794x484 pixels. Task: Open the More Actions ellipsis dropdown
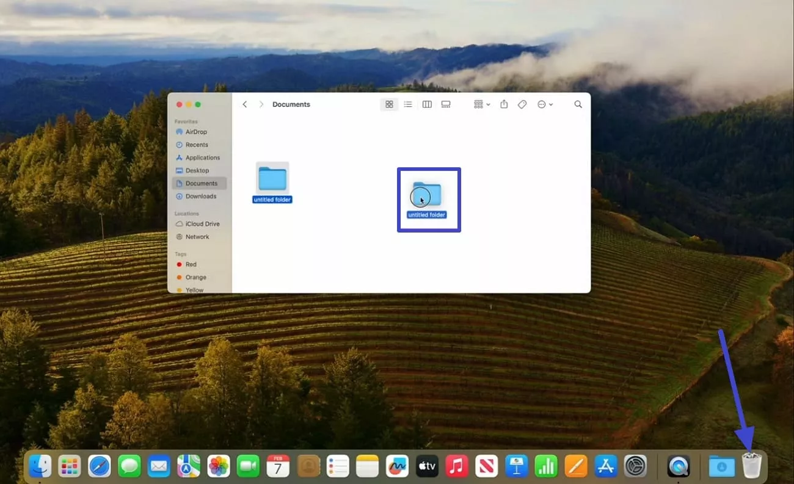(x=544, y=104)
